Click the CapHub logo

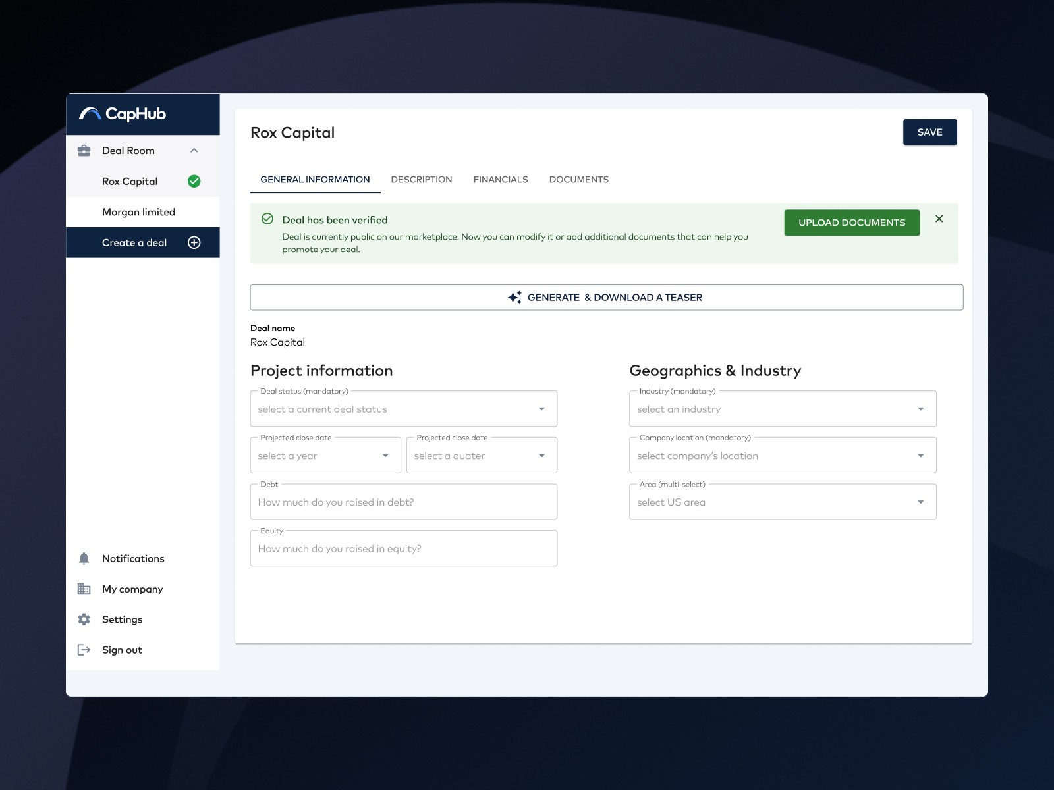tap(123, 114)
